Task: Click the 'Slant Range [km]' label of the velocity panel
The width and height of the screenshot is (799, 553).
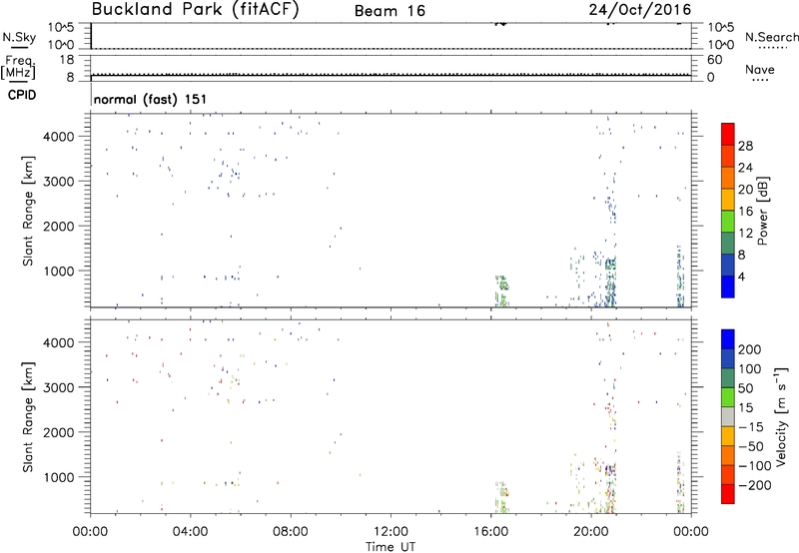Action: (28, 417)
